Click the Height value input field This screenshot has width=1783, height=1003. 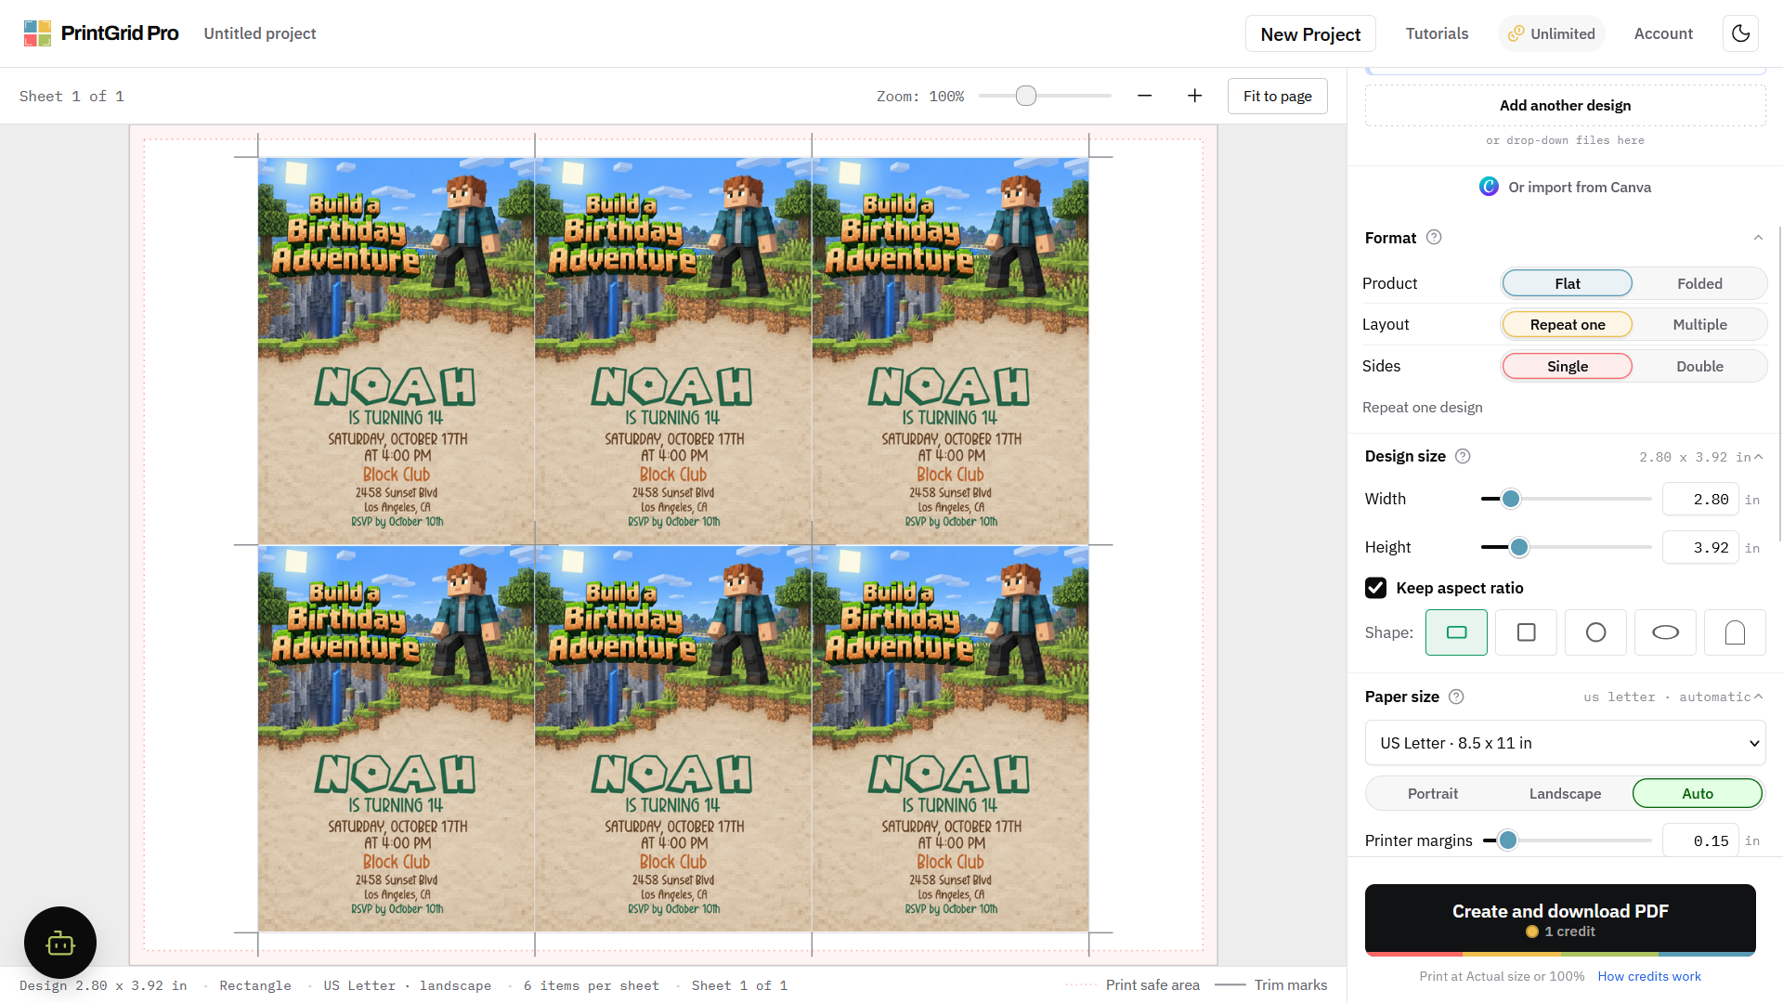1699,547
